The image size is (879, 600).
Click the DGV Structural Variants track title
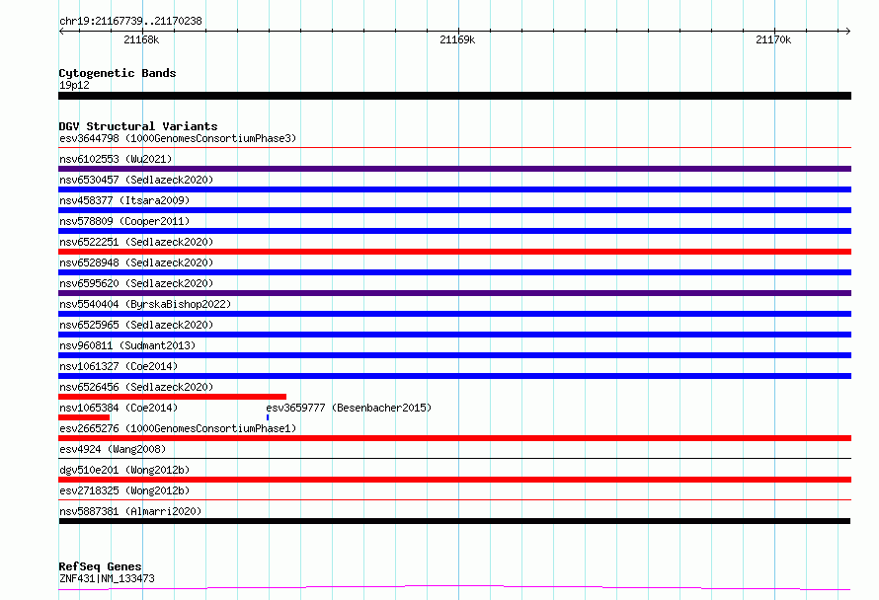[x=138, y=126]
